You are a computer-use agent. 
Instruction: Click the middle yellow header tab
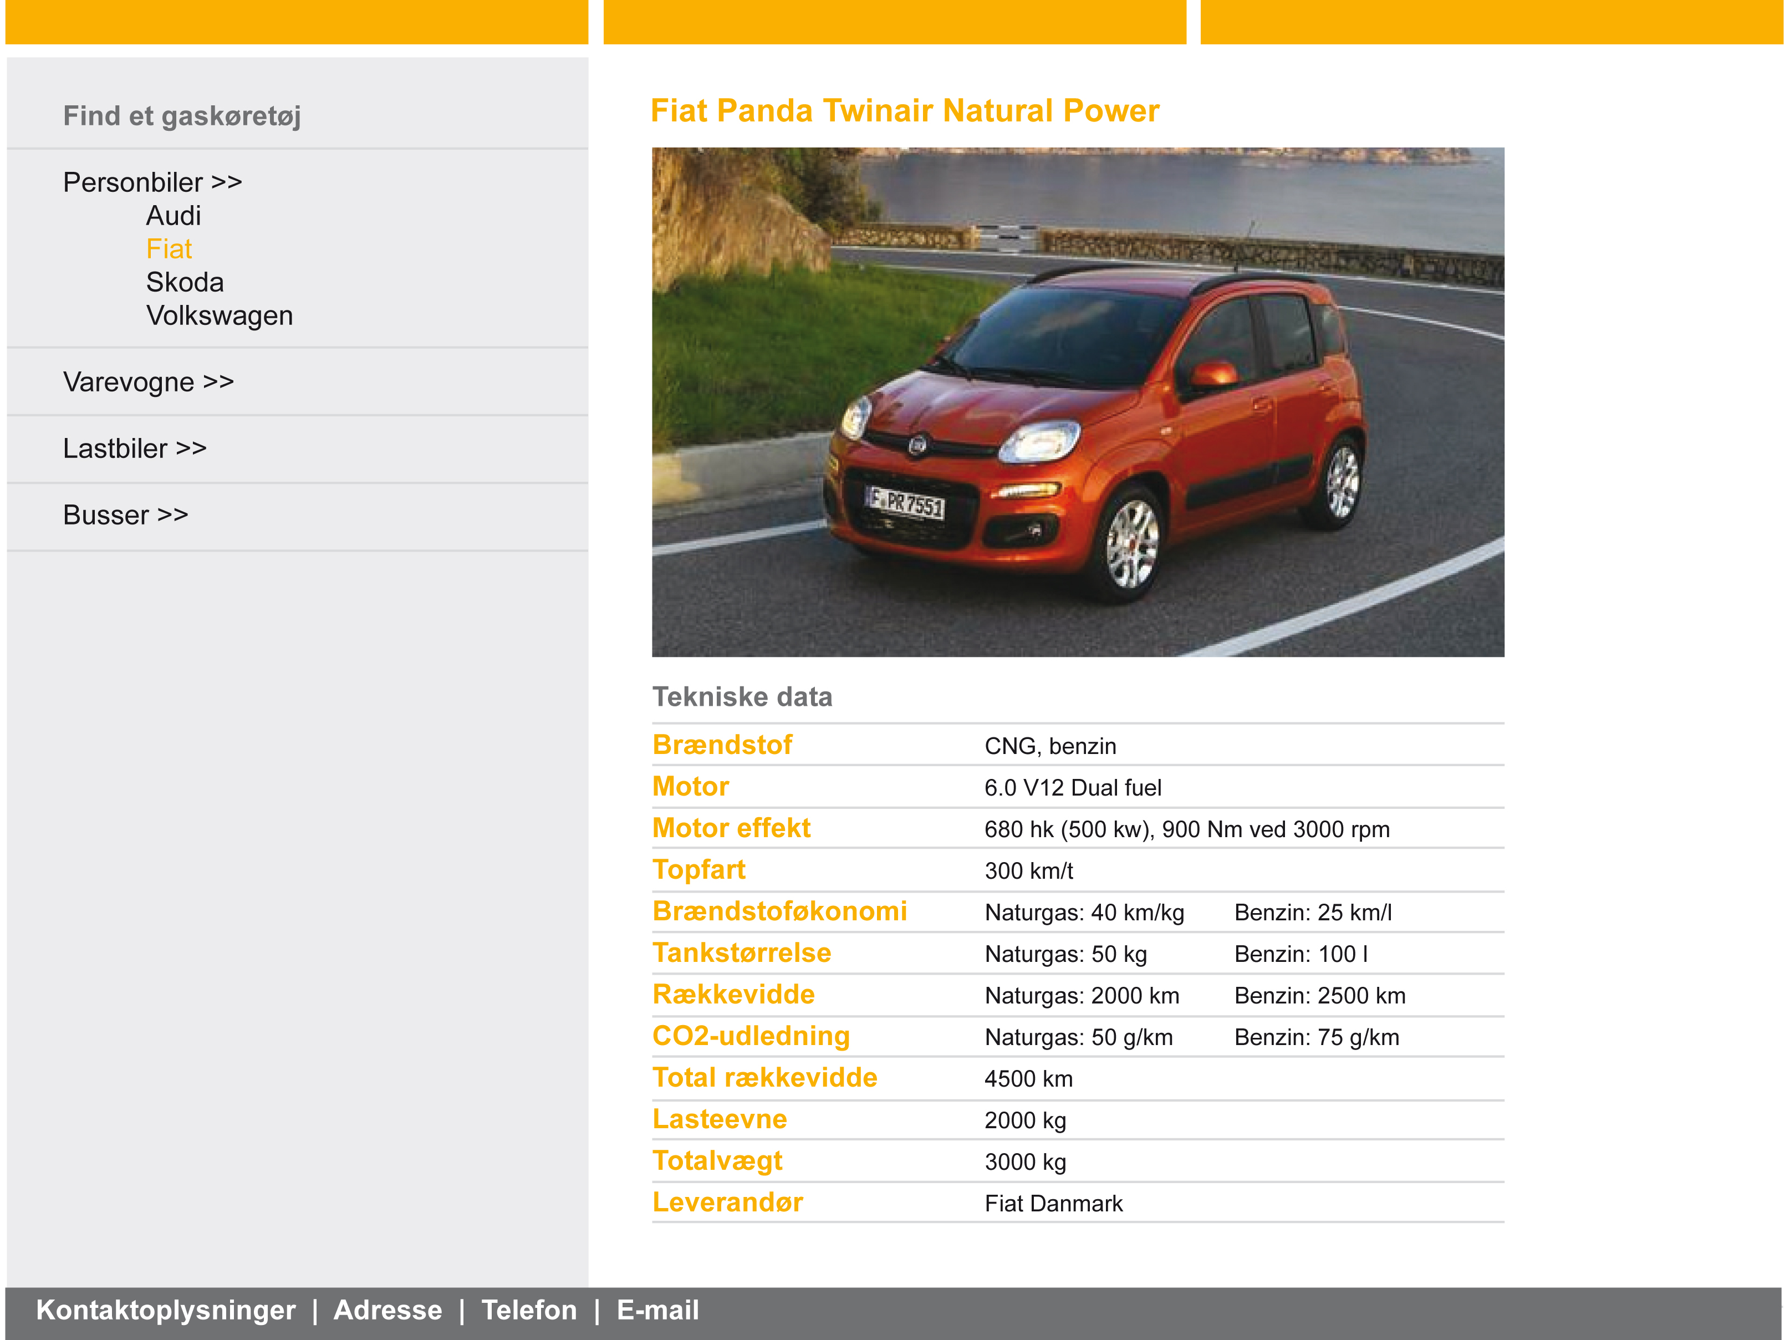[x=894, y=22]
